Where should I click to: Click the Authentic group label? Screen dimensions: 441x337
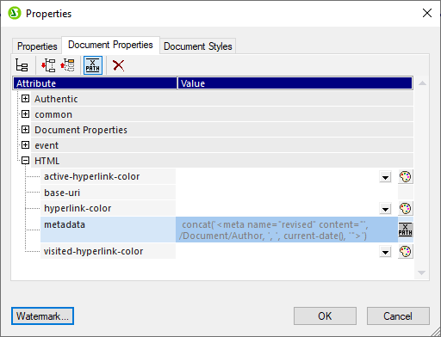click(56, 99)
